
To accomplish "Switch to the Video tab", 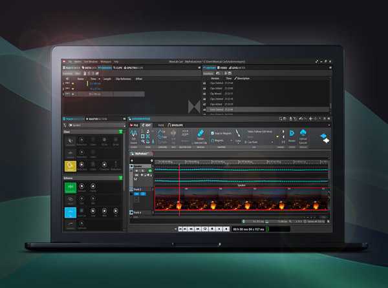I will click(x=222, y=68).
